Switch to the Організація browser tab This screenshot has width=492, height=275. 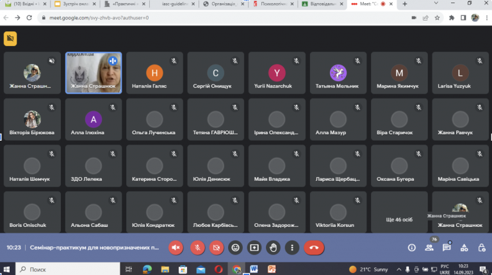[x=223, y=4]
